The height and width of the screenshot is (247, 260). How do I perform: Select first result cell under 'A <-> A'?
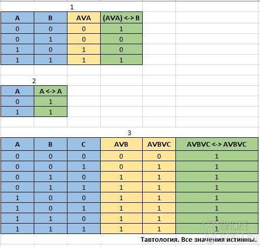tap(50, 101)
